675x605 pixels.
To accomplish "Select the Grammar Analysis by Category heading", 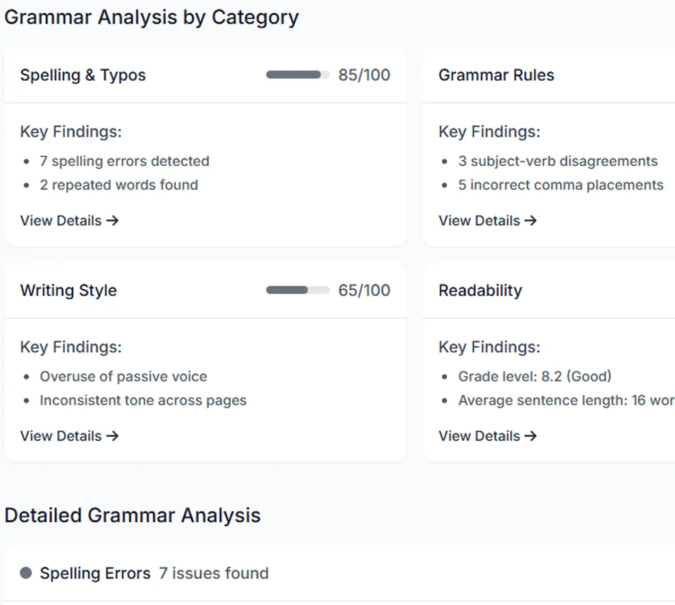I will (x=151, y=17).
